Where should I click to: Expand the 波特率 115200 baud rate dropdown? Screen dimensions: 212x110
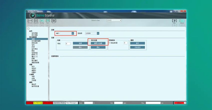98,33
